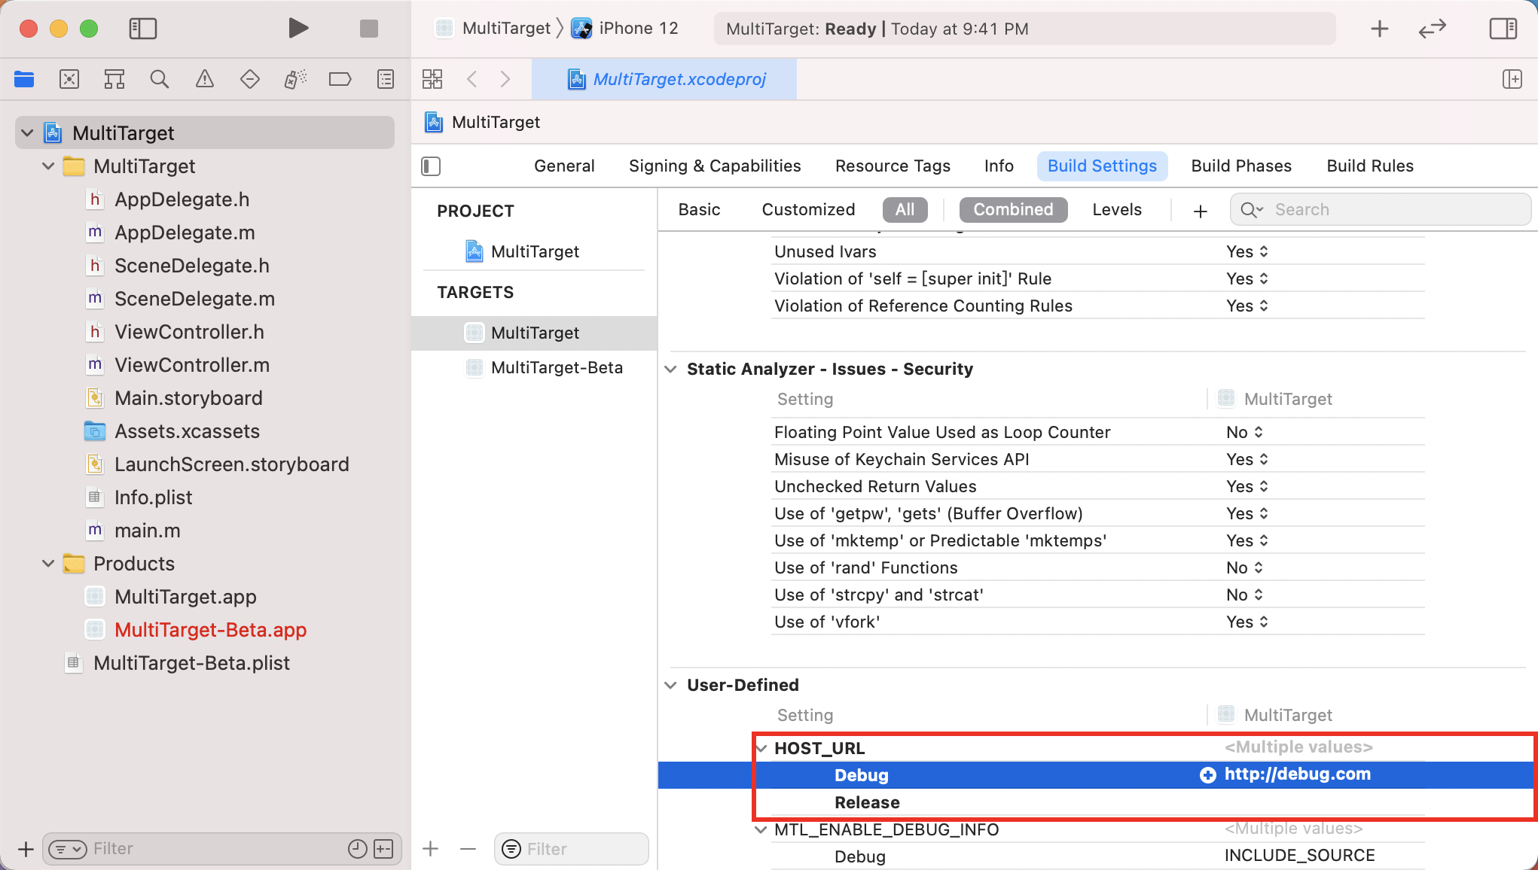Open the Issue navigator warning icon
1538x870 pixels.
(x=204, y=79)
